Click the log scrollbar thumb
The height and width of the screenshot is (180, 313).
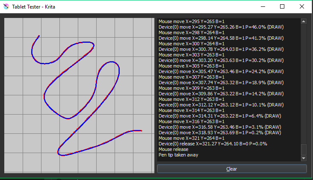point(304,150)
